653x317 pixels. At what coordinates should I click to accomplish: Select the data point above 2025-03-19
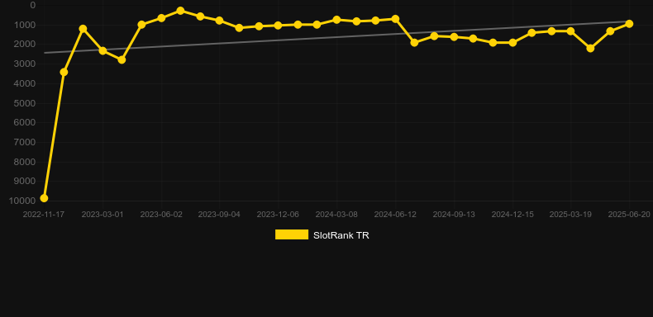click(570, 31)
